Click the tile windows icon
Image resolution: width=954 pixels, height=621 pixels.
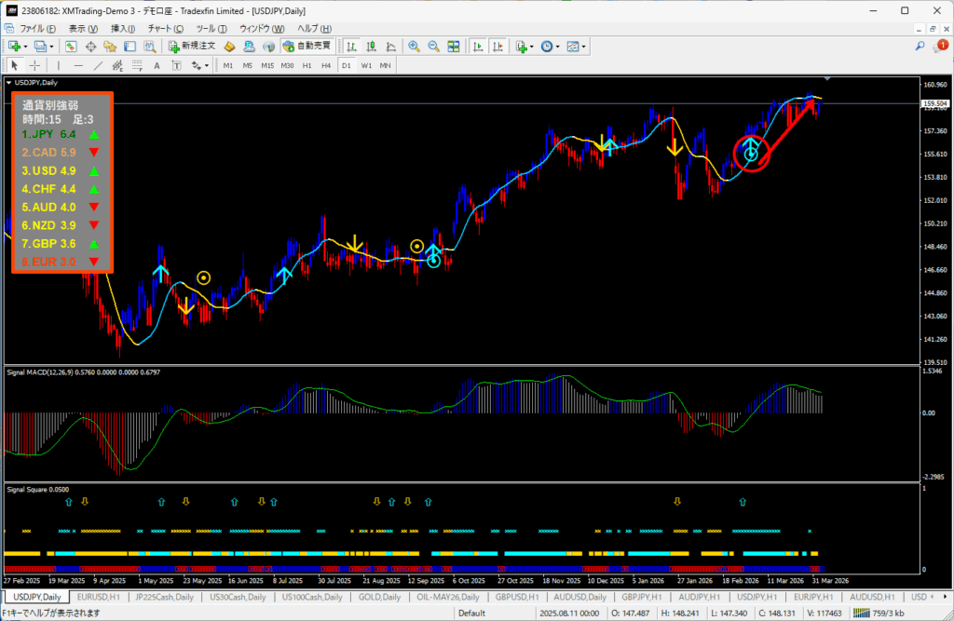453,46
